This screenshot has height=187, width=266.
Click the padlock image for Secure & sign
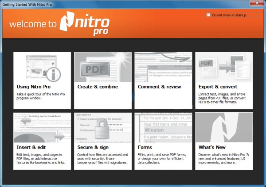tap(103, 128)
